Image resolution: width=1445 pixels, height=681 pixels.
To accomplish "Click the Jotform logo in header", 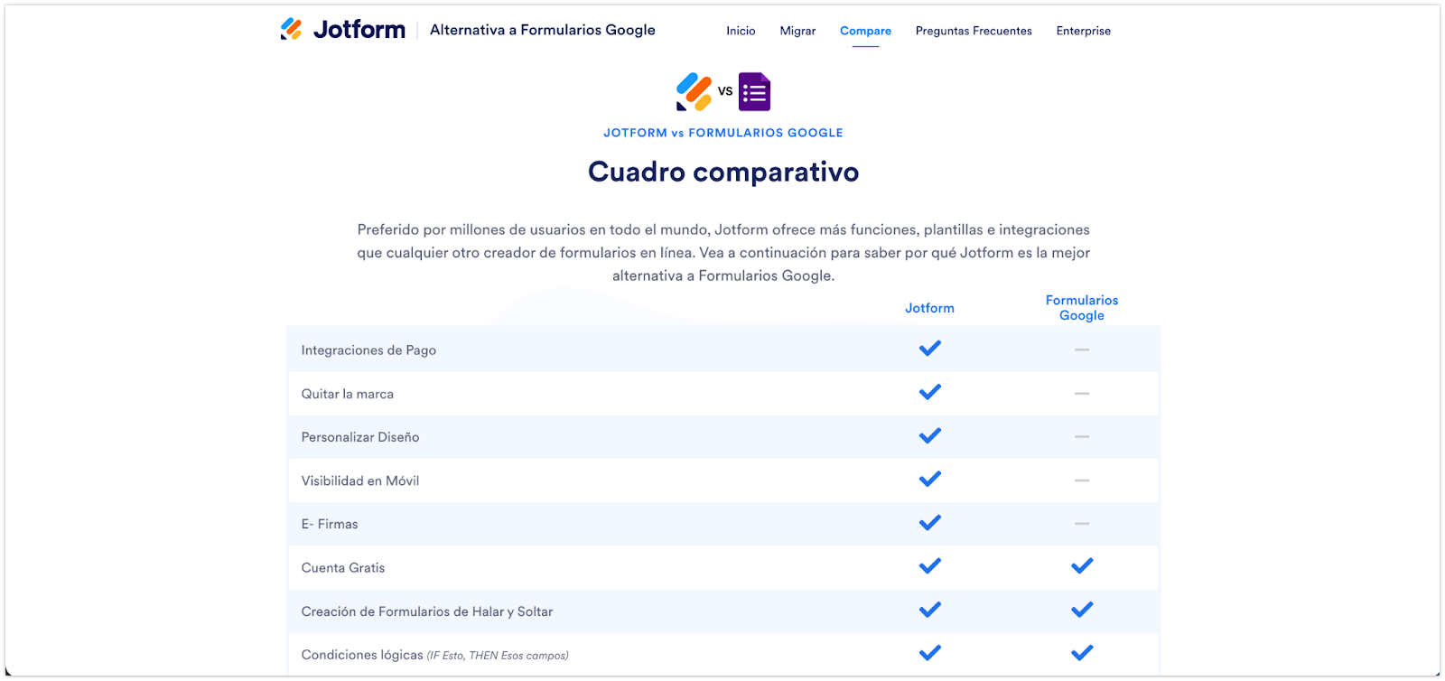I will pyautogui.click(x=343, y=30).
